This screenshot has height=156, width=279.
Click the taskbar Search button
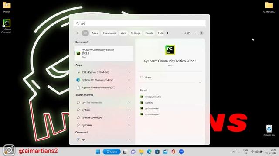tap(112, 152)
